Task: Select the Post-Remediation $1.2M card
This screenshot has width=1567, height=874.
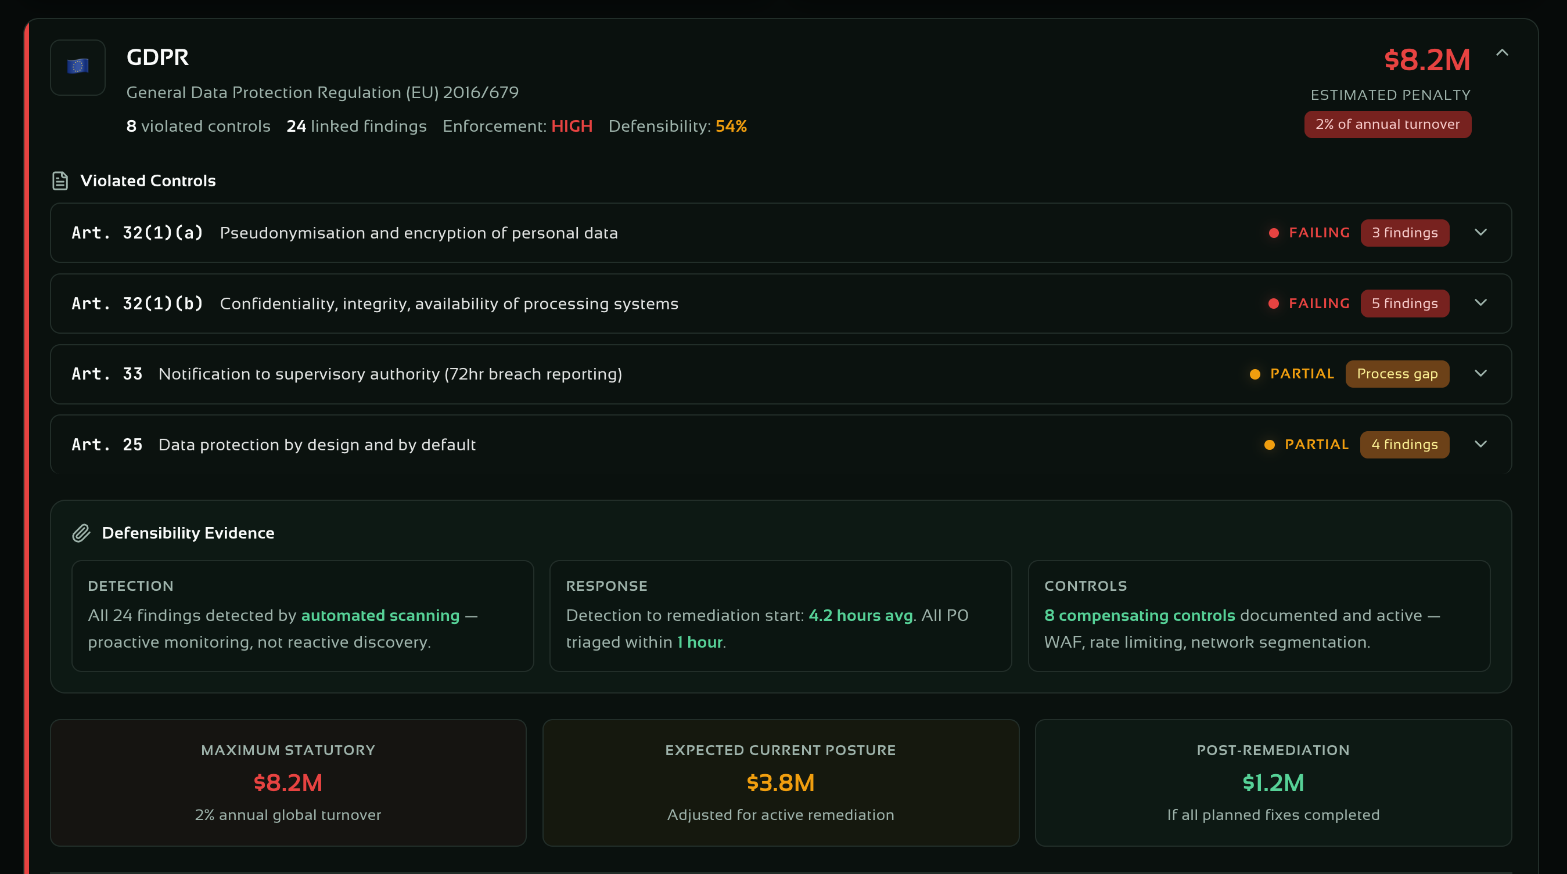Action: pos(1273,783)
